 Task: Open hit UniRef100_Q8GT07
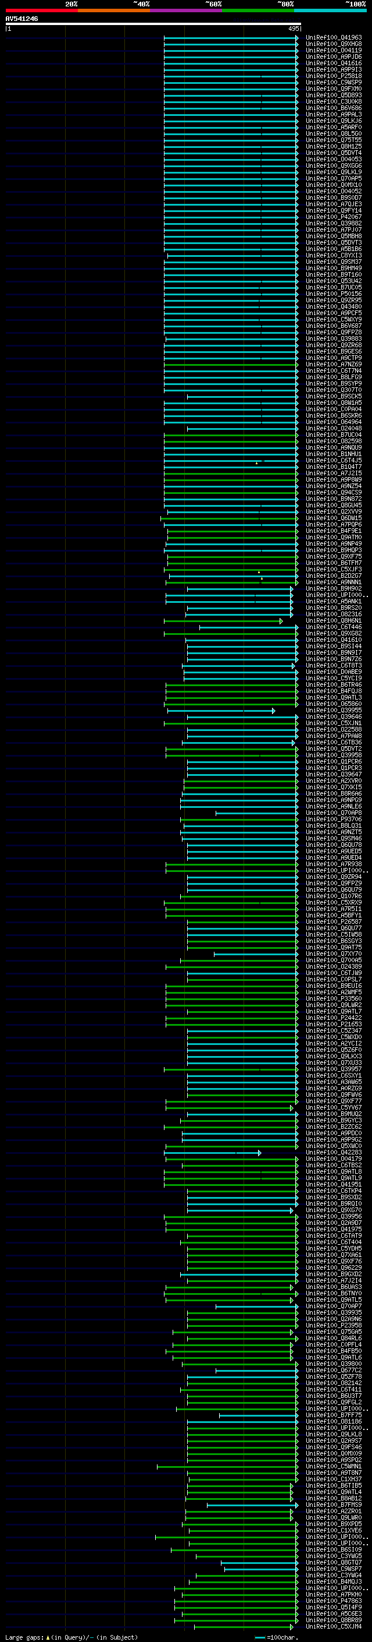click(334, 1562)
